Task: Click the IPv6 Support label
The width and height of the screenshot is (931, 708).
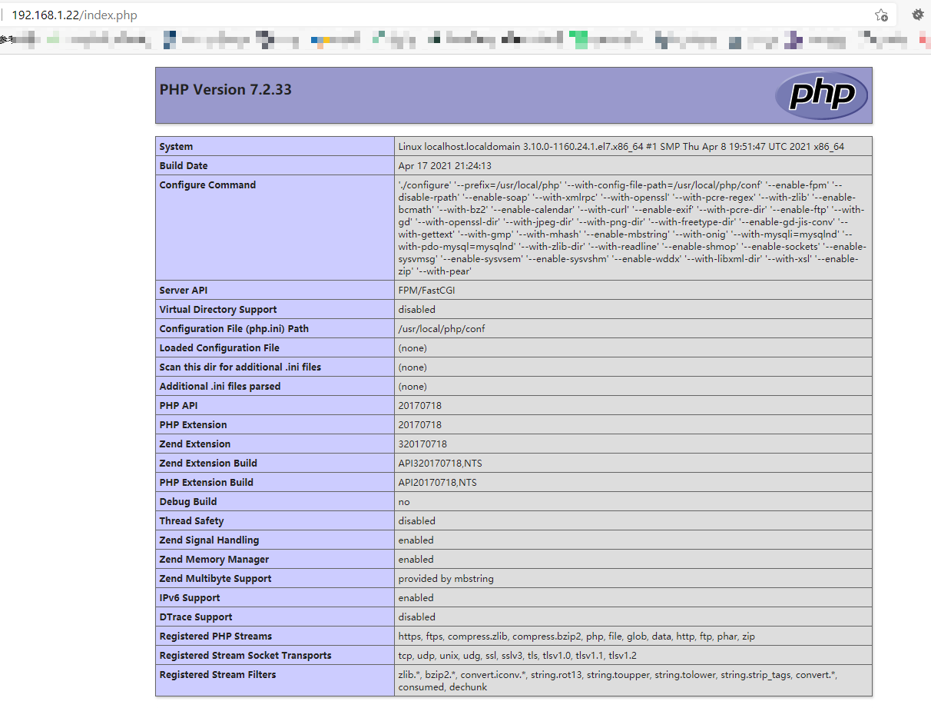Action: [x=190, y=598]
